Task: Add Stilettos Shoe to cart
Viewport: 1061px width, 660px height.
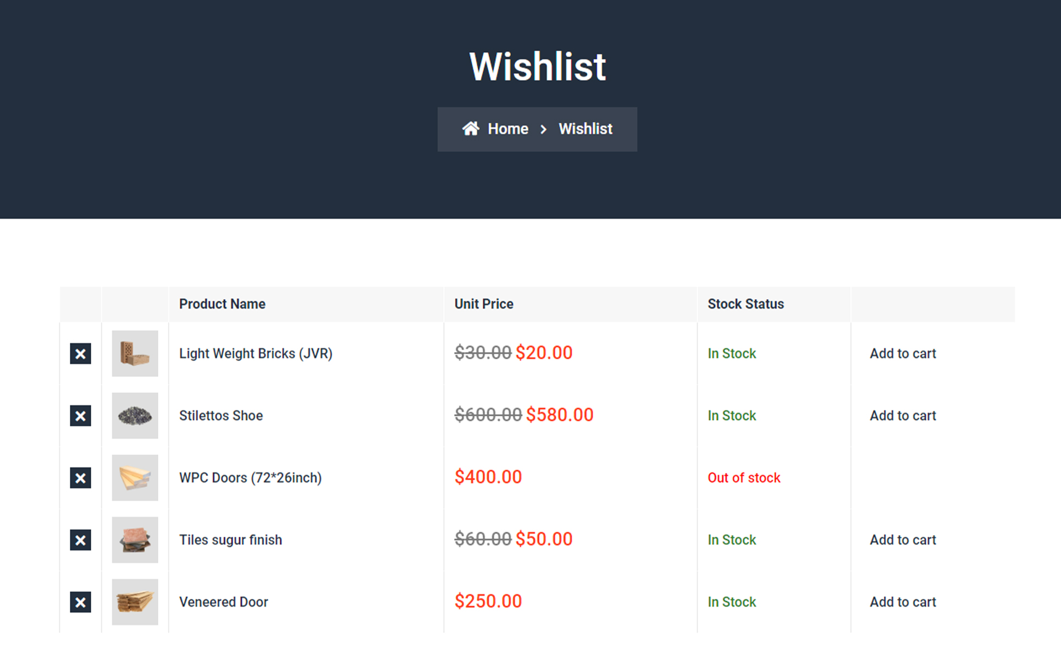Action: 902,416
